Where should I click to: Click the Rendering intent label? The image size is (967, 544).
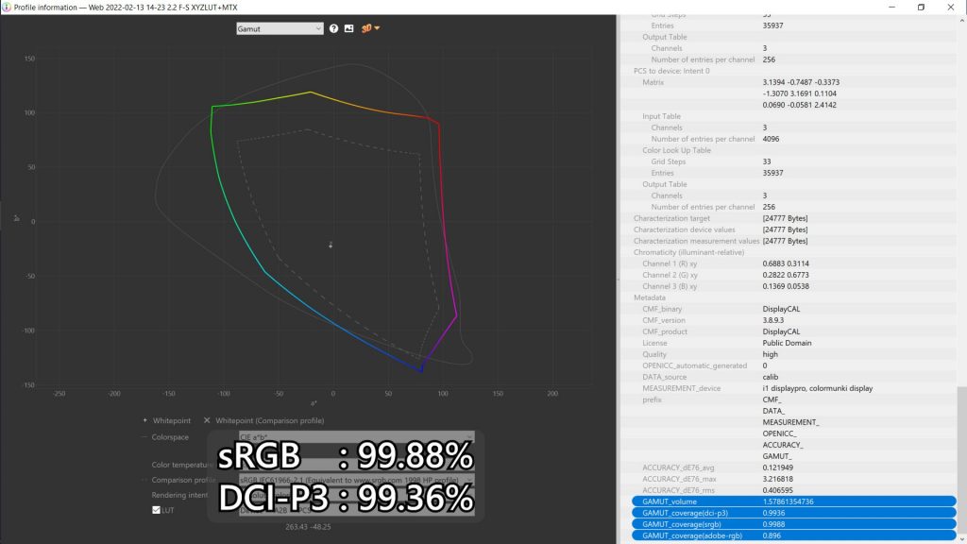click(179, 495)
